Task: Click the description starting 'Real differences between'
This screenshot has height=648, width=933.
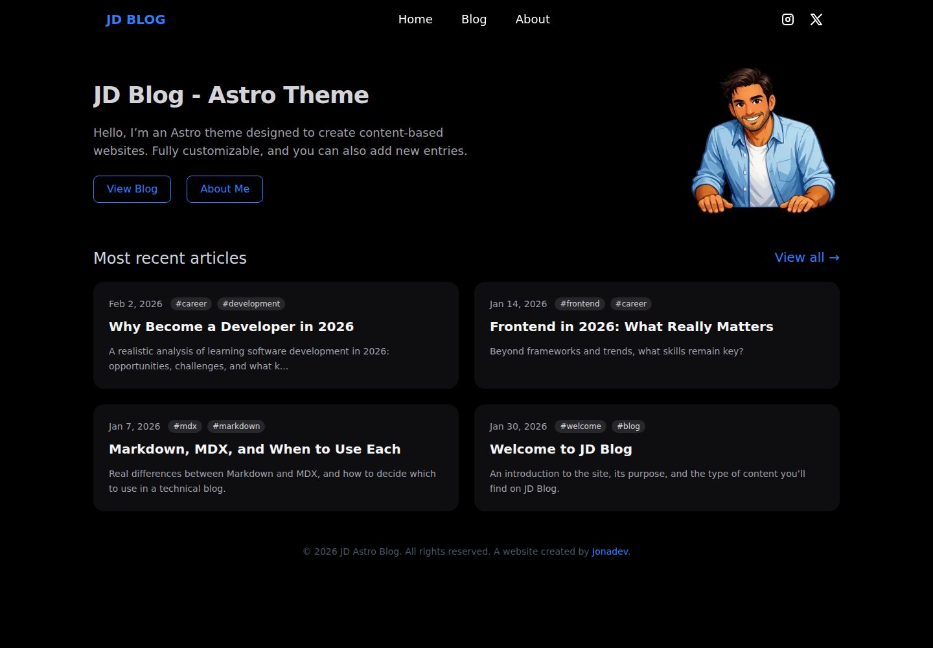Action: (272, 481)
